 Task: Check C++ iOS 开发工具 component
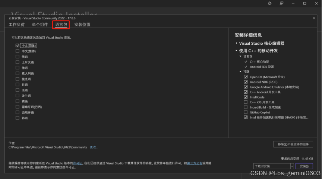[x=246, y=102]
